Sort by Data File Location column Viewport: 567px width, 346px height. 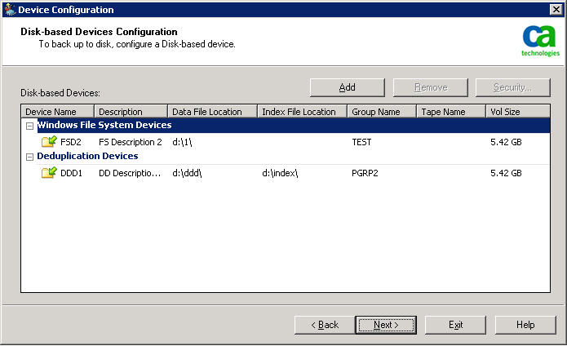[212, 112]
